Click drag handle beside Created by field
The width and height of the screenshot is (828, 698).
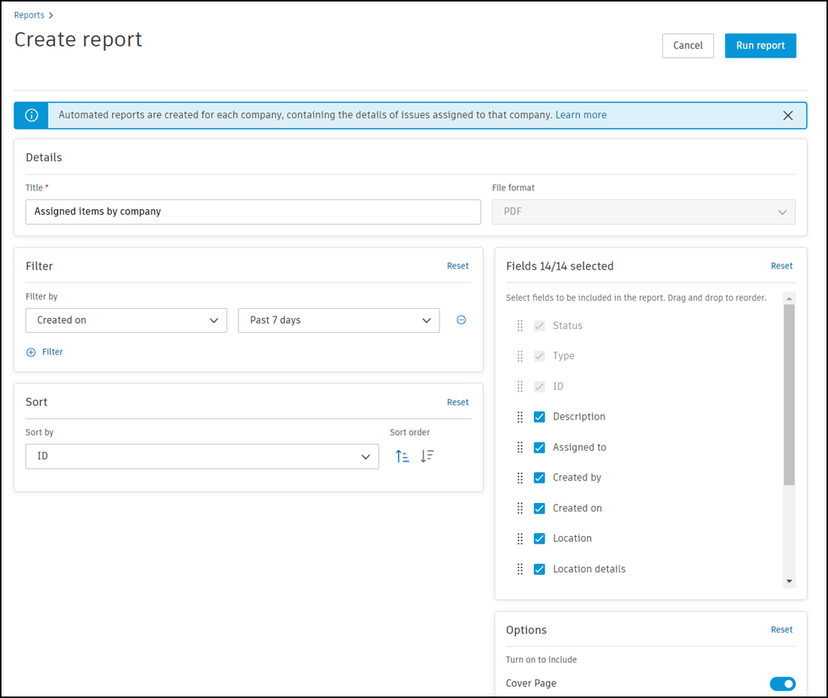coord(520,478)
